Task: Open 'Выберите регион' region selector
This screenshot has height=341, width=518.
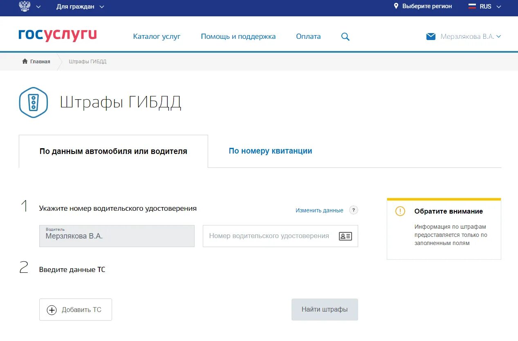Action: tap(427, 6)
